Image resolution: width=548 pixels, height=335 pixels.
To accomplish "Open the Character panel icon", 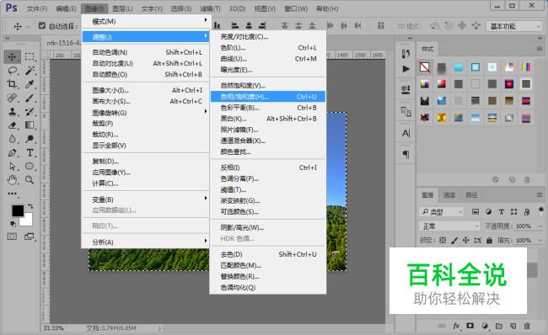I will coord(406,133).
